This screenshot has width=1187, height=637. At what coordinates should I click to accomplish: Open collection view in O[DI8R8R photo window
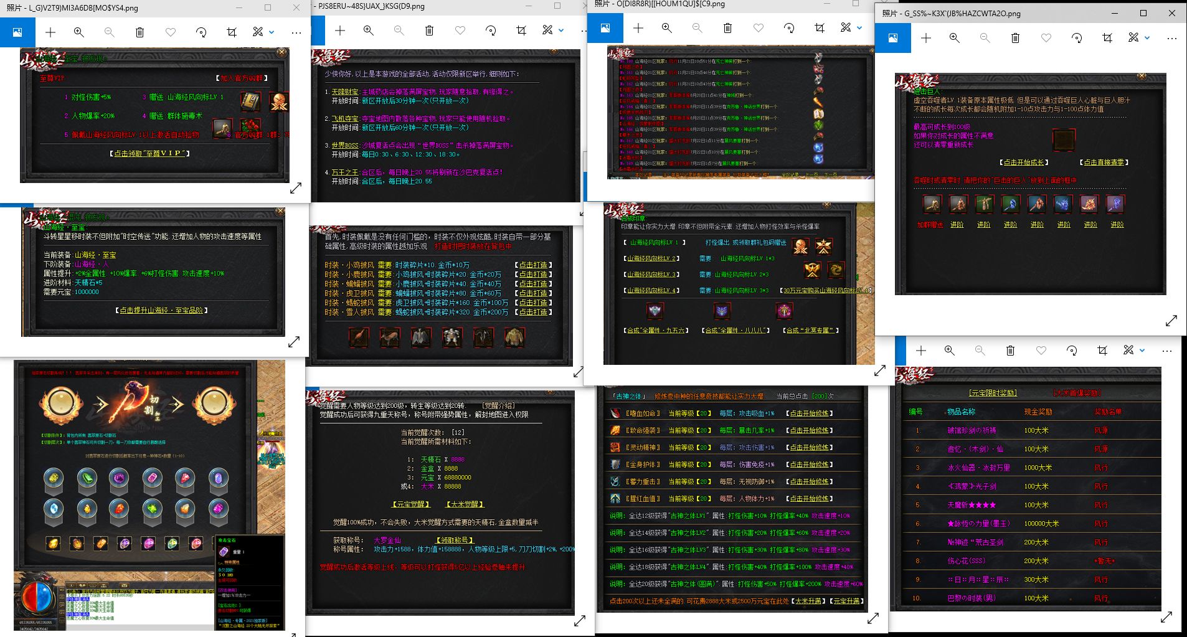click(605, 28)
